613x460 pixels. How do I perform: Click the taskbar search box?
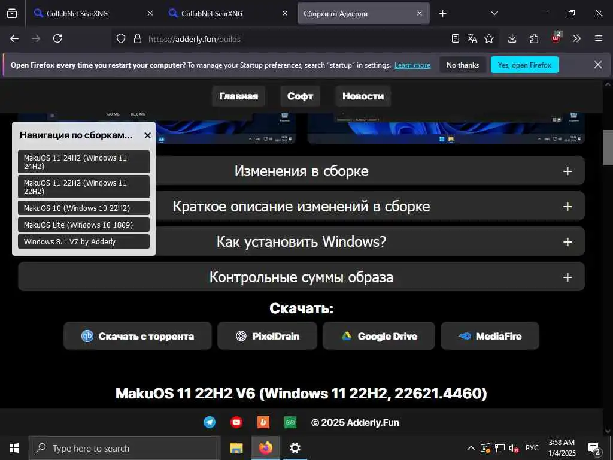(125, 448)
